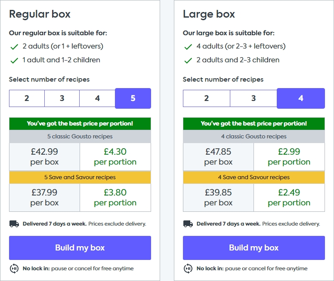Select 2 recipes for the Large box
Screen dimensions: 334x281
click(x=207, y=98)
